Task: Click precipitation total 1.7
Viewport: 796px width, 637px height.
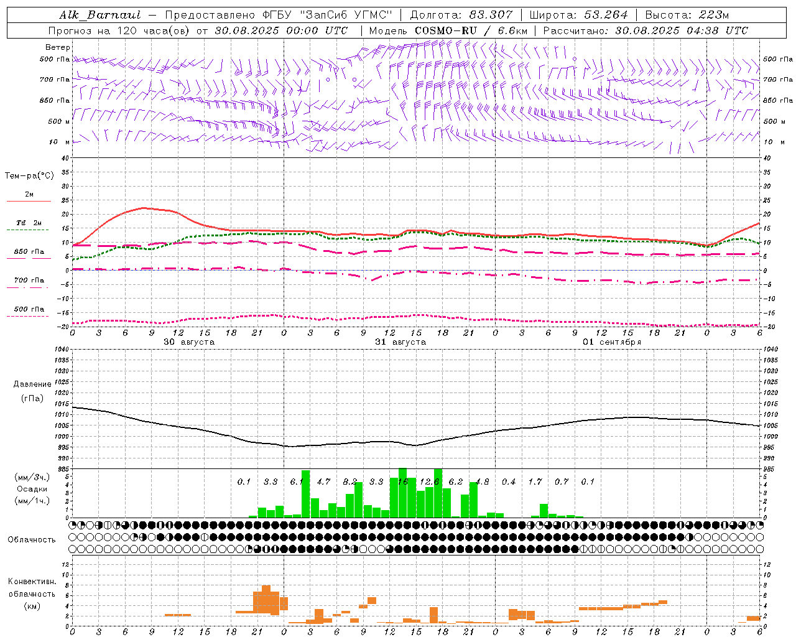Action: 535,481
